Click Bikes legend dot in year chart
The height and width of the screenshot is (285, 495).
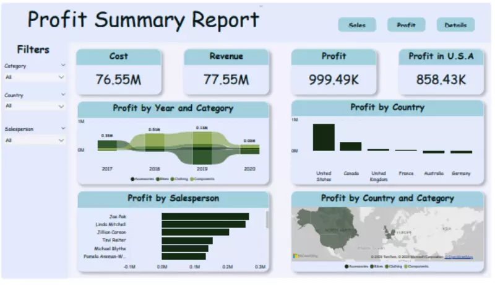(x=158, y=179)
